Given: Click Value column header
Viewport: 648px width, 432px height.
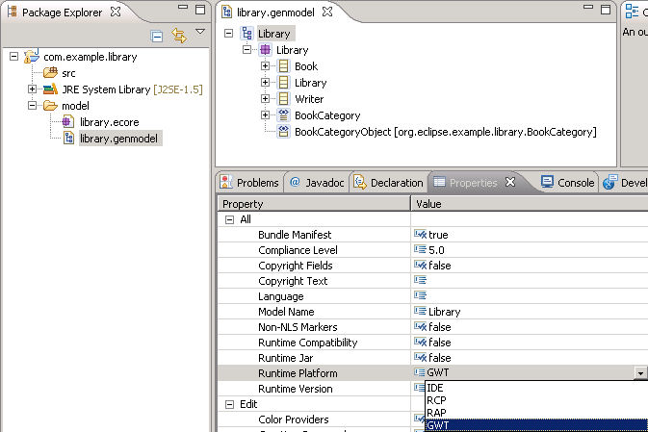Looking at the screenshot, I should (x=530, y=204).
